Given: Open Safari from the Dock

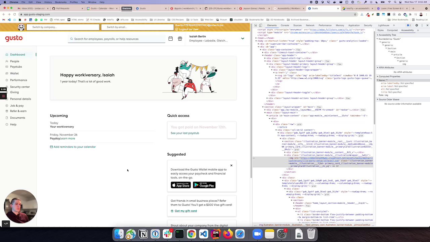Looking at the screenshot, I should pyautogui.click(x=240, y=234).
